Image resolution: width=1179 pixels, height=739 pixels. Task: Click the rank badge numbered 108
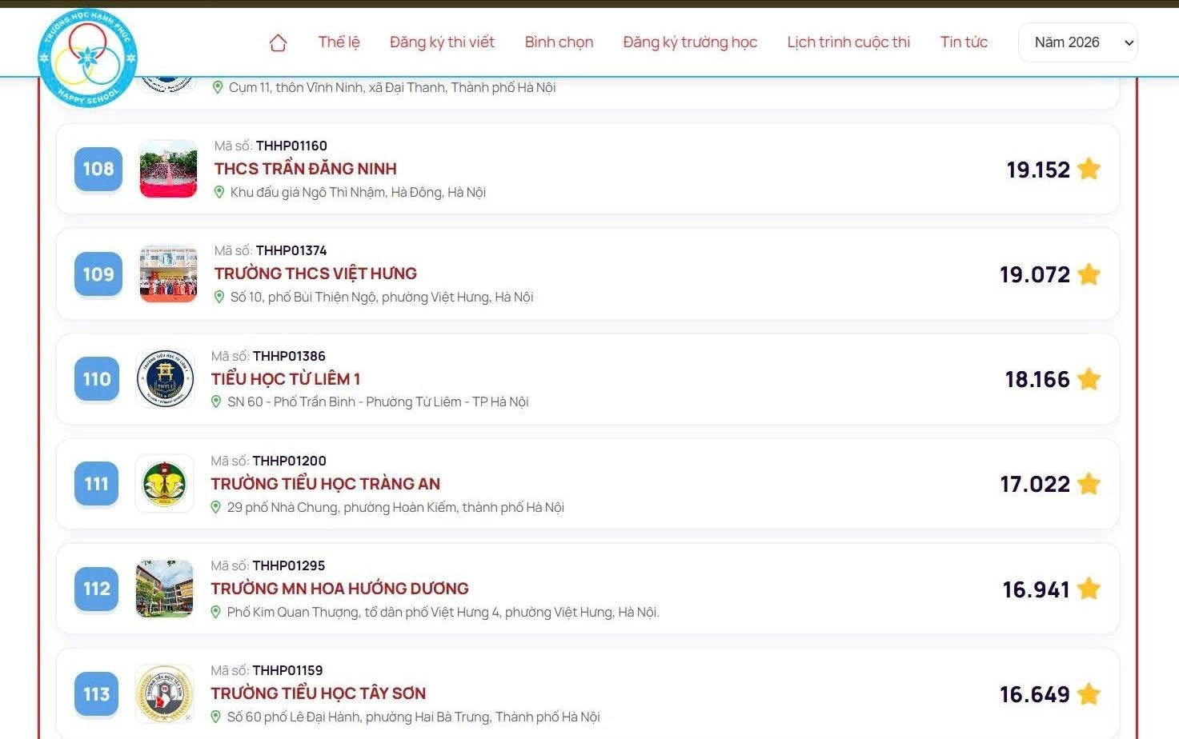(x=98, y=169)
